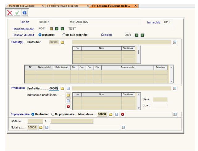
Task: Open help with the blue question mark
Action: click(25, 13)
